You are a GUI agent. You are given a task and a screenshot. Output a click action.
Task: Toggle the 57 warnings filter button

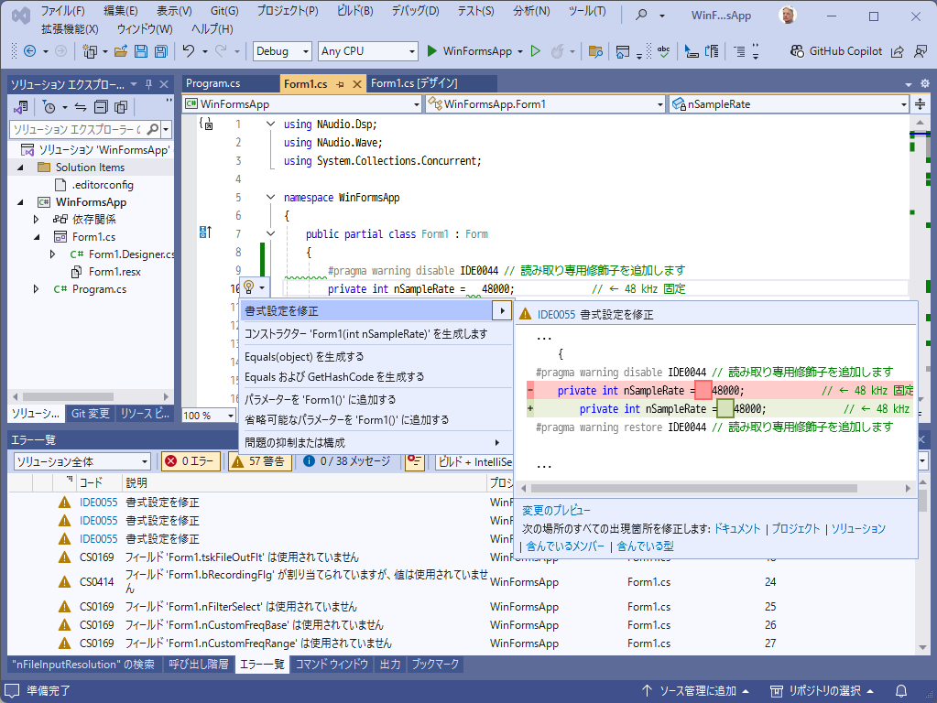pyautogui.click(x=260, y=461)
